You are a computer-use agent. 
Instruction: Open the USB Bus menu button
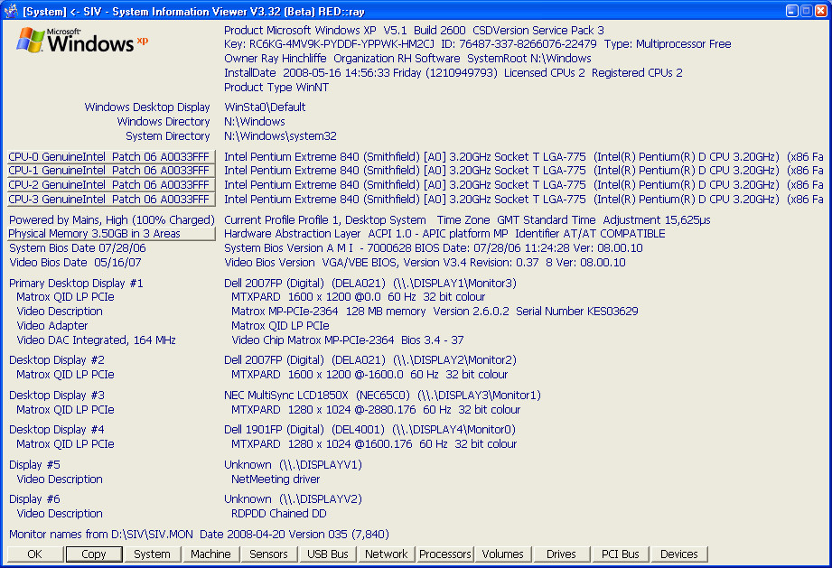click(x=327, y=554)
